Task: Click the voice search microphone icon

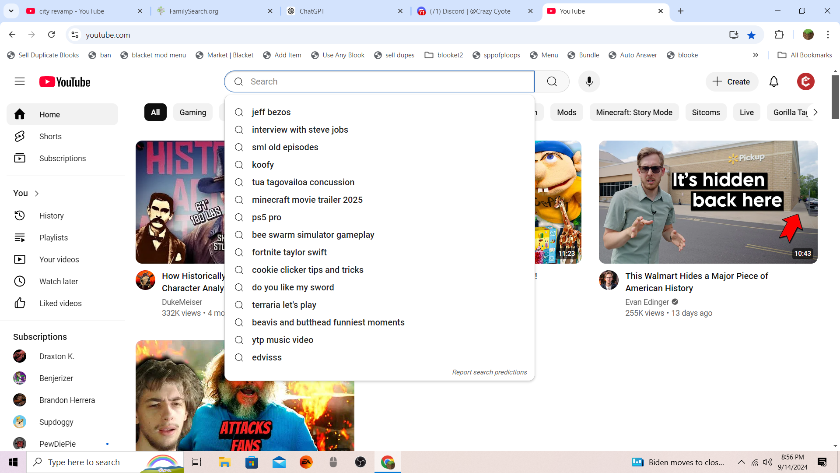Action: click(x=589, y=81)
